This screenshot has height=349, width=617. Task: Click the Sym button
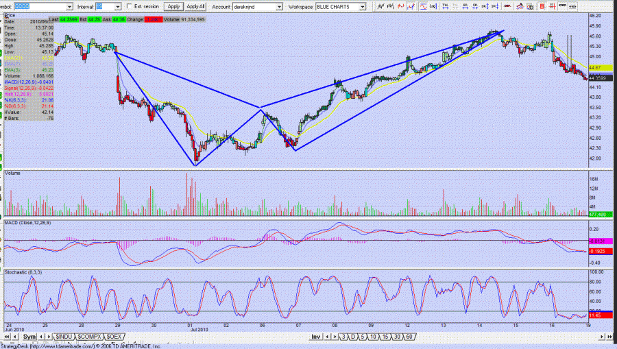coord(29,337)
